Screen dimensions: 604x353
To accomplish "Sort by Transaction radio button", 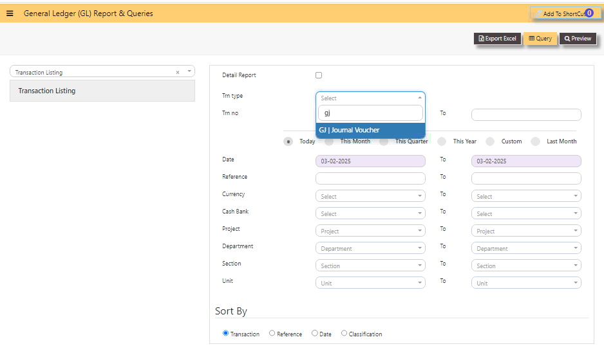I will (x=226, y=333).
